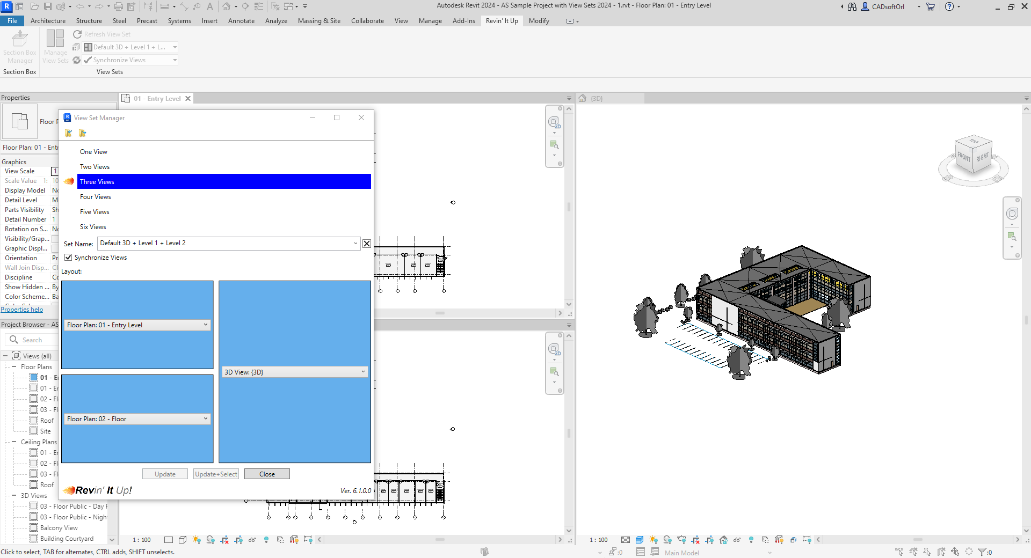The image size is (1031, 558).
Task: Select the Roof floor plan view checkbox icon
Action: 34,421
